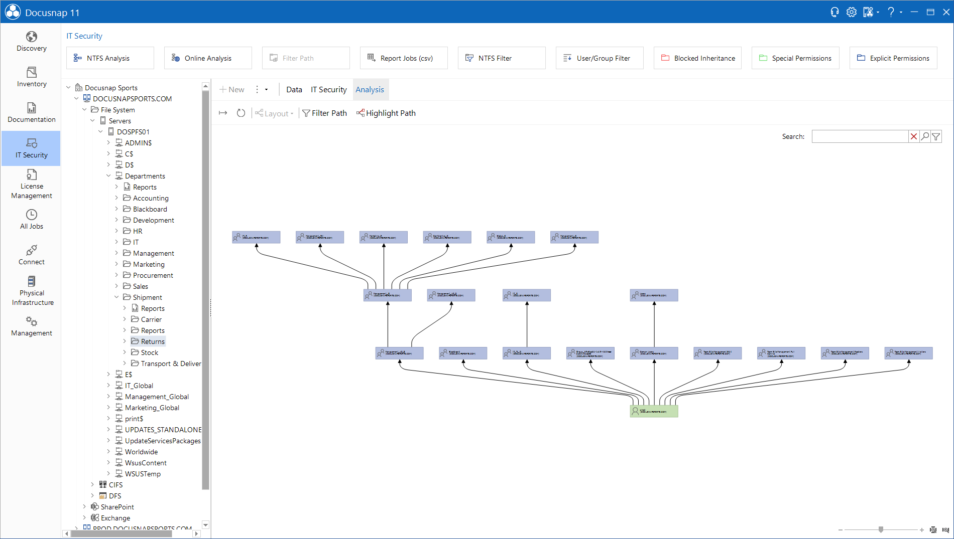Viewport: 954px width, 539px height.
Task: Select the Returns folder in tree
Action: click(153, 341)
